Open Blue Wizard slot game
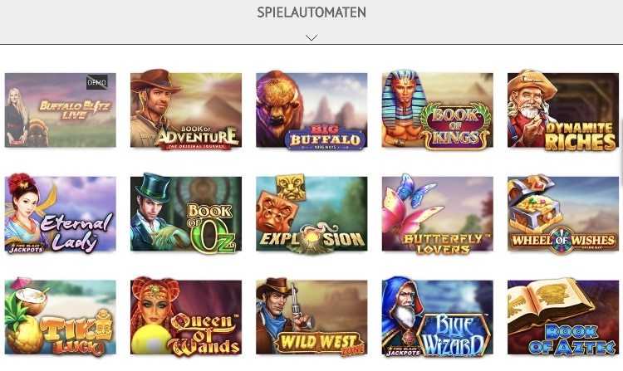 437,317
